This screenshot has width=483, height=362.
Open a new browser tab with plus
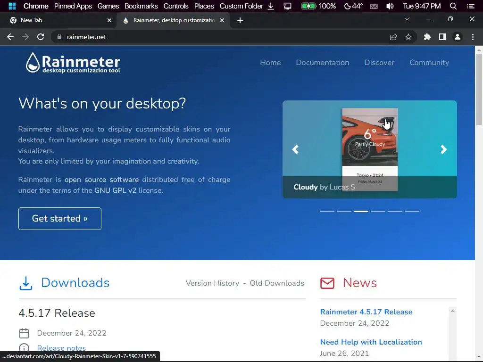(x=240, y=20)
